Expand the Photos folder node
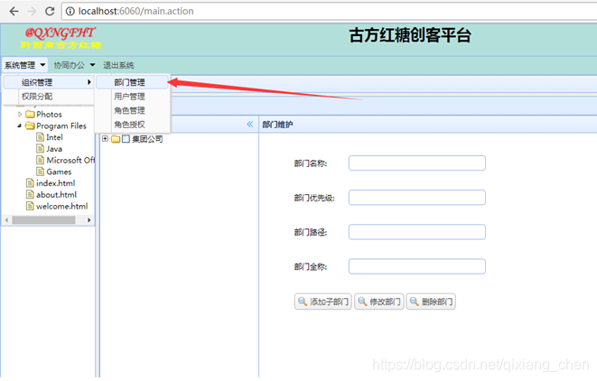 point(20,114)
